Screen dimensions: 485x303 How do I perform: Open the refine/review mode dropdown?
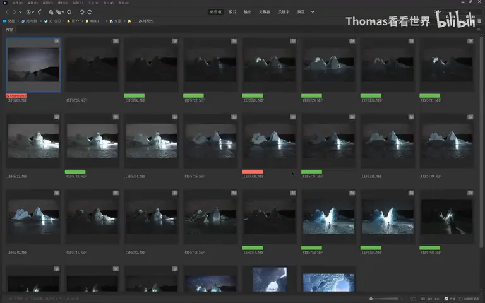[x=60, y=12]
